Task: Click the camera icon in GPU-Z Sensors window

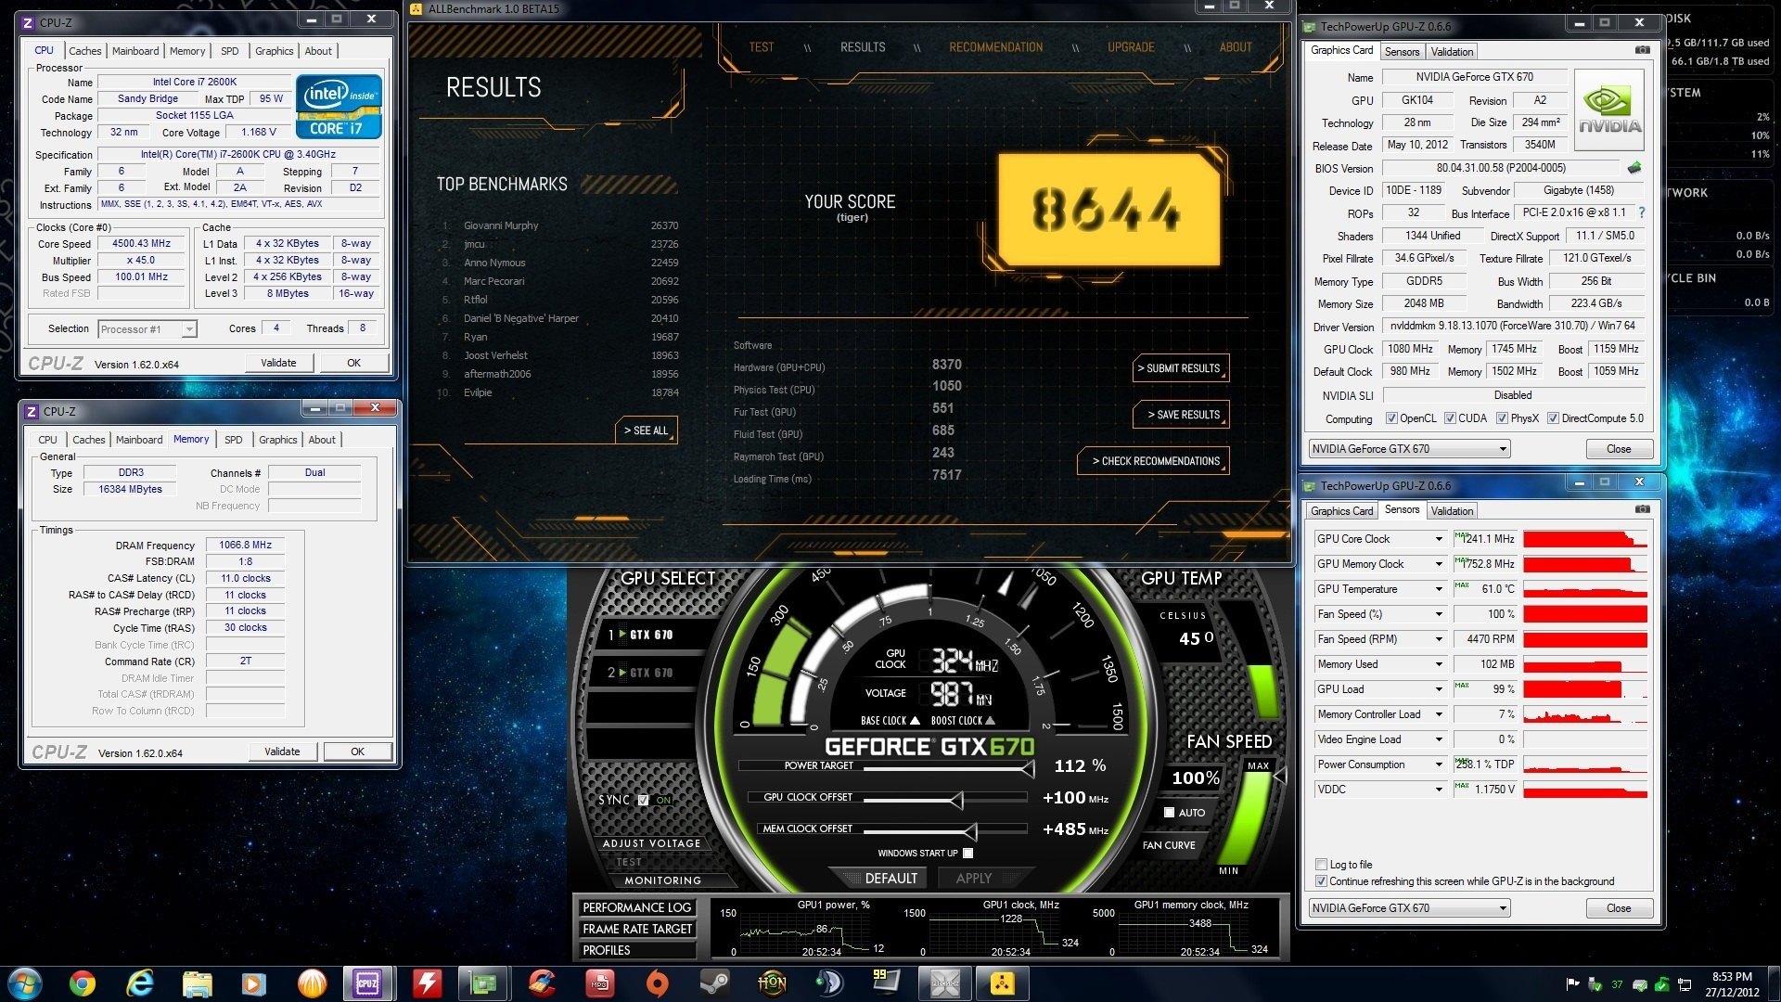Action: pos(1642,509)
